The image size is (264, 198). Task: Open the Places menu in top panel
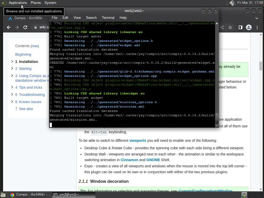pos(36,3)
